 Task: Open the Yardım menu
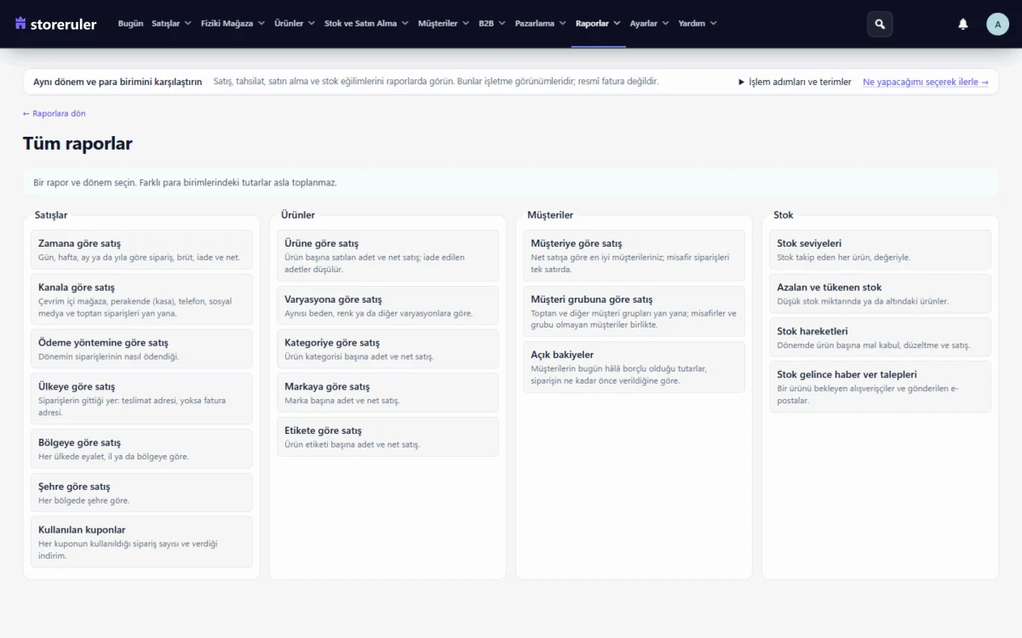click(x=698, y=24)
